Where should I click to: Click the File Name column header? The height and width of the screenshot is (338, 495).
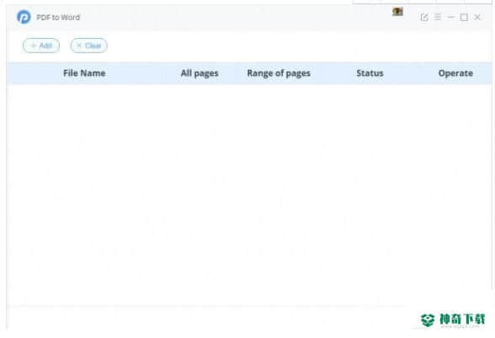84,73
